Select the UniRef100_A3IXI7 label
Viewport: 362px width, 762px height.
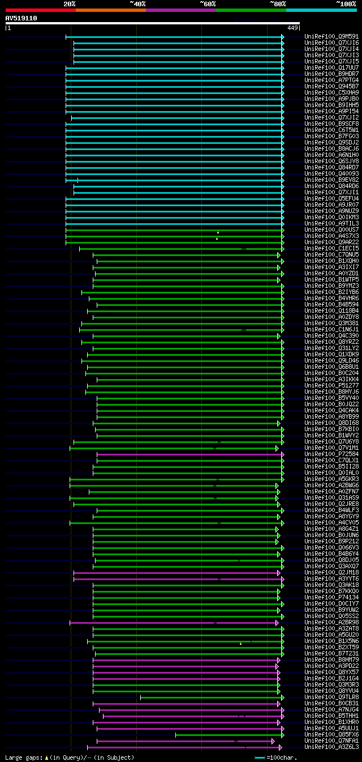point(331,267)
